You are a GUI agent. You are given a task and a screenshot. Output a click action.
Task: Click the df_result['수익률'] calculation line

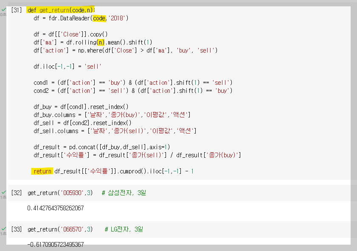coord(137,155)
